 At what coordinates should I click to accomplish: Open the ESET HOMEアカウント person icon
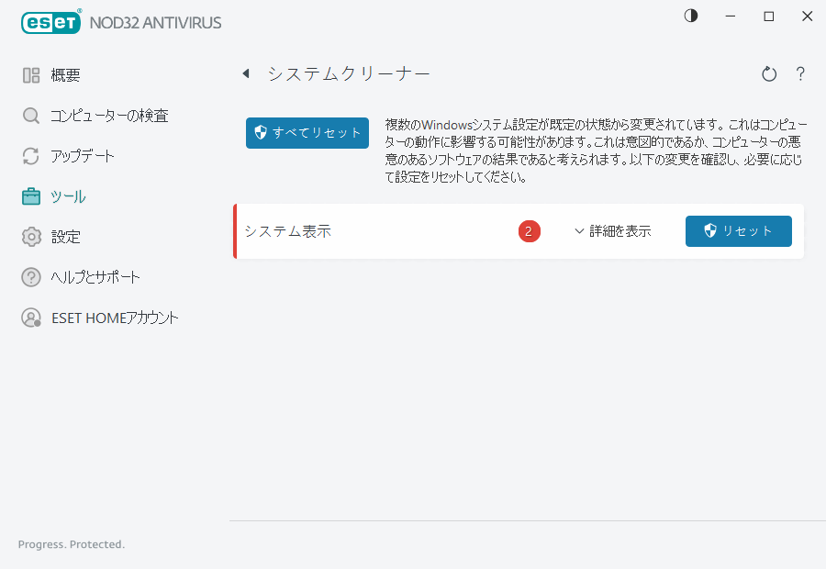(30, 318)
